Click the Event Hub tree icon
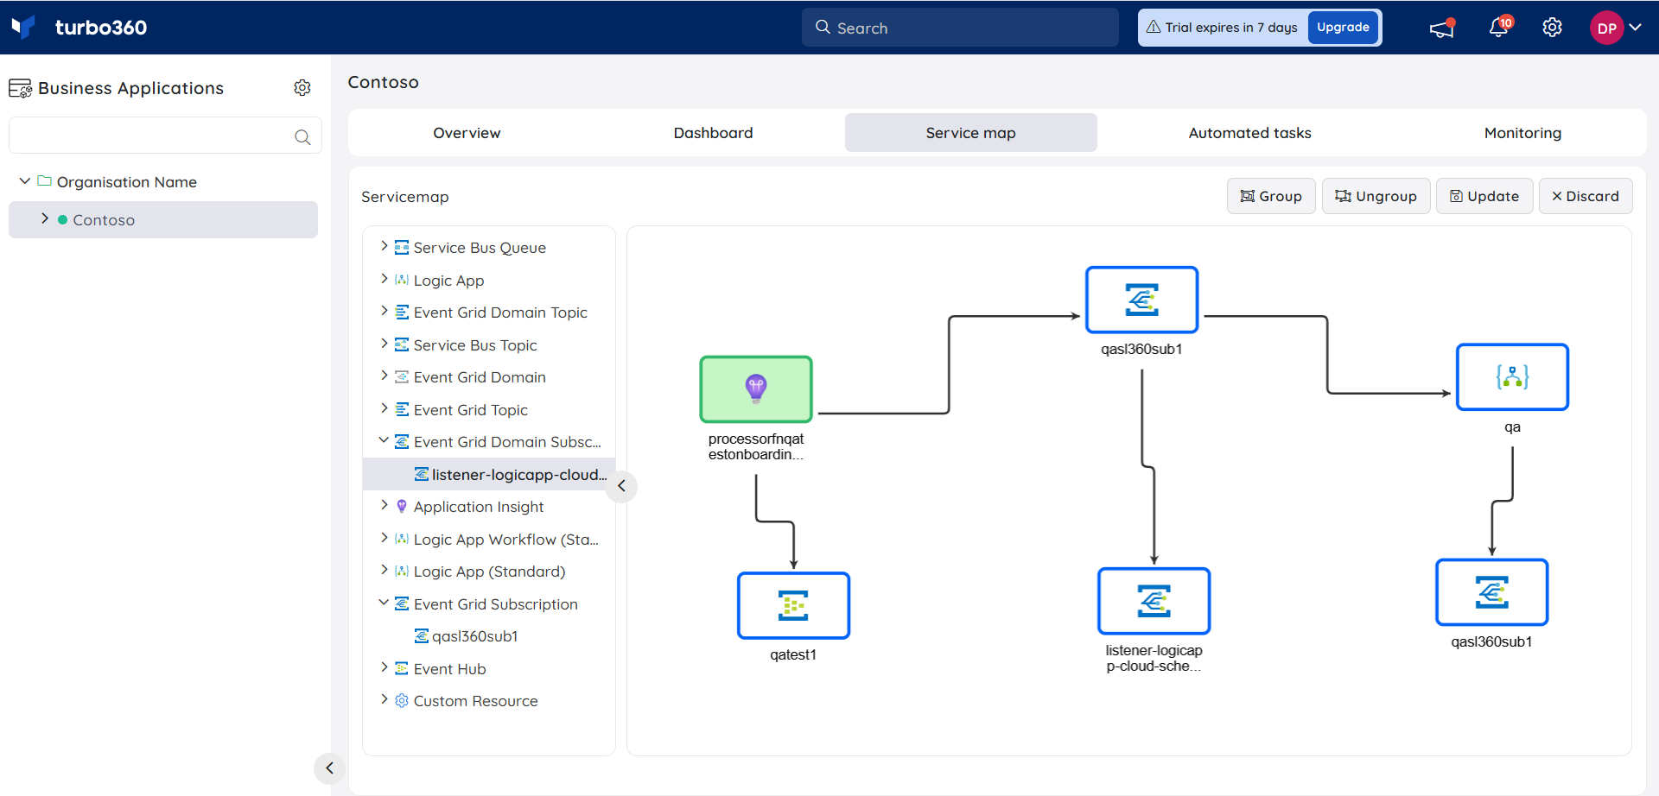 [x=402, y=669]
